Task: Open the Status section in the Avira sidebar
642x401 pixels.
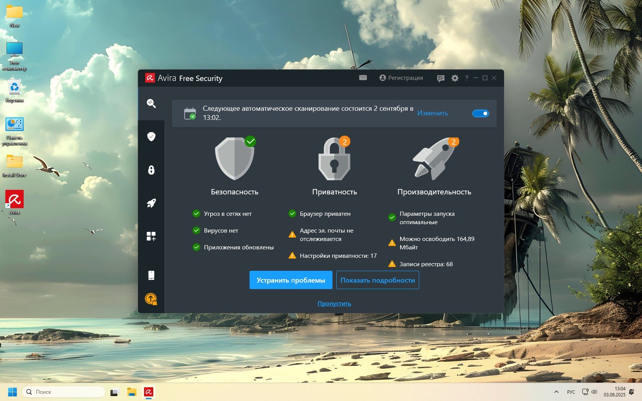Action: click(151, 103)
